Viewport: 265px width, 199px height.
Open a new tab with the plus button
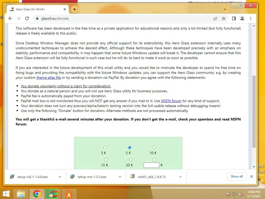click(75, 9)
